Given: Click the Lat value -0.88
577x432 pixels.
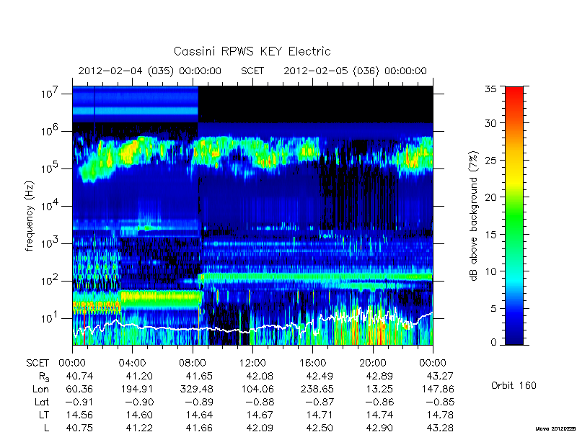Looking at the screenshot, I should [260, 402].
